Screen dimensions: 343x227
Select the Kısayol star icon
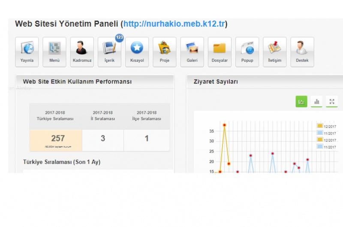point(137,52)
